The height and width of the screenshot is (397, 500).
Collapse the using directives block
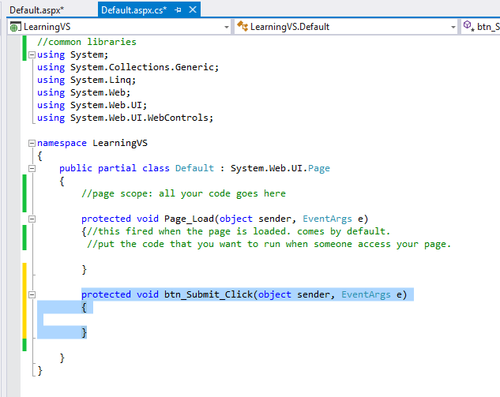click(x=31, y=55)
